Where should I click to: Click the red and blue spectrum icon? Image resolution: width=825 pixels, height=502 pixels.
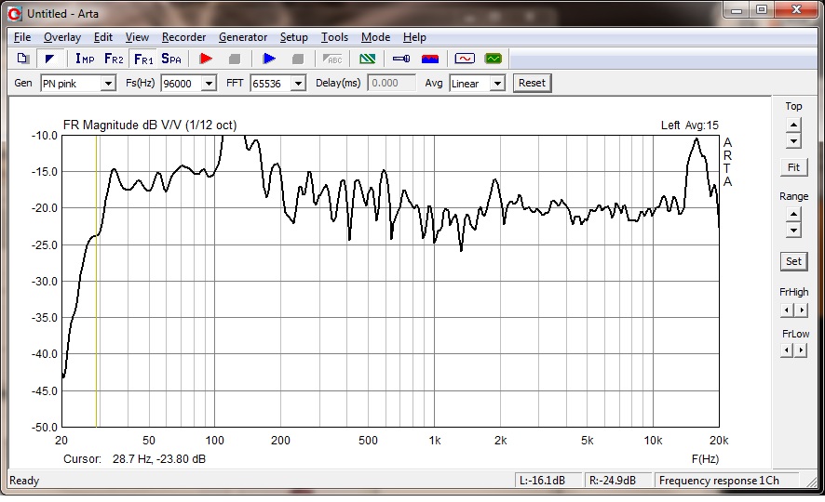pos(430,59)
